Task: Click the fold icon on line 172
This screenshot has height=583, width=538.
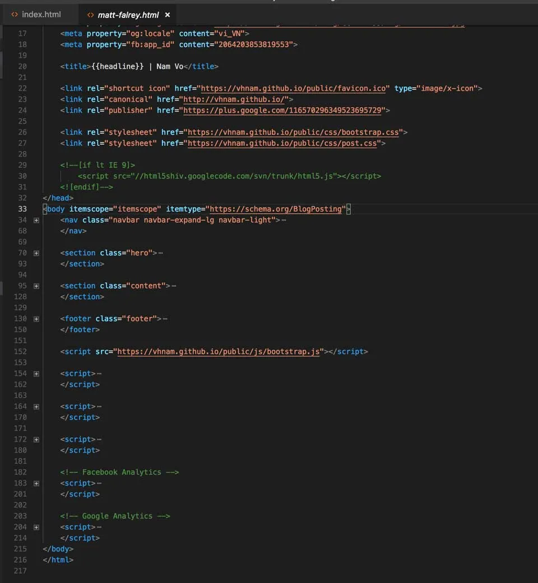Action: [x=36, y=439]
